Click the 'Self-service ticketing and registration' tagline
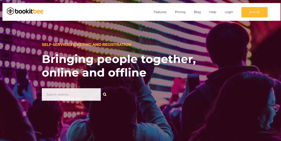Image resolution: width=281 pixels, height=141 pixels. click(87, 45)
